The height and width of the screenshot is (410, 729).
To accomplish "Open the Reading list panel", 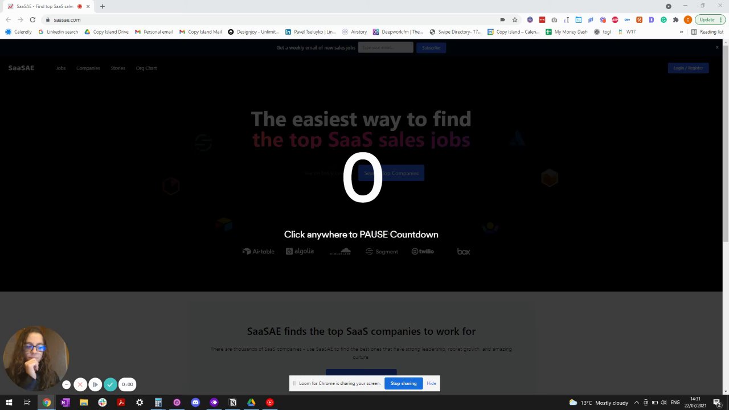I will click(x=707, y=32).
